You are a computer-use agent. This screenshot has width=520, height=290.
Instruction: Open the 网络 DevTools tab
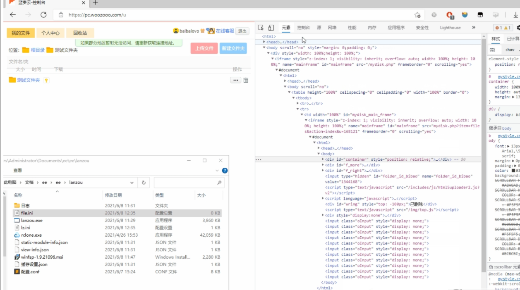332,28
